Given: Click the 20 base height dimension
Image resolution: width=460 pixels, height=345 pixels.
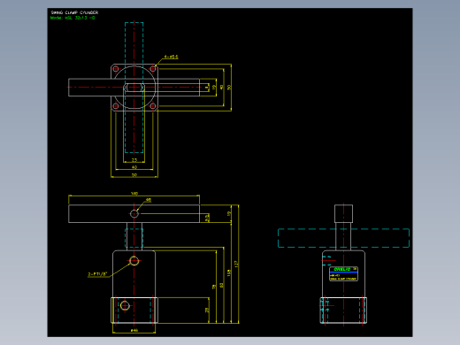Looking at the screenshot, I should tap(207, 310).
